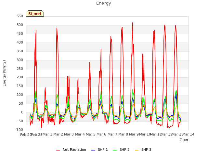Viewport: 208px width, 156px height.
Task: Click the Mar 2 x-axis tick label
Action: pyautogui.click(x=58, y=134)
